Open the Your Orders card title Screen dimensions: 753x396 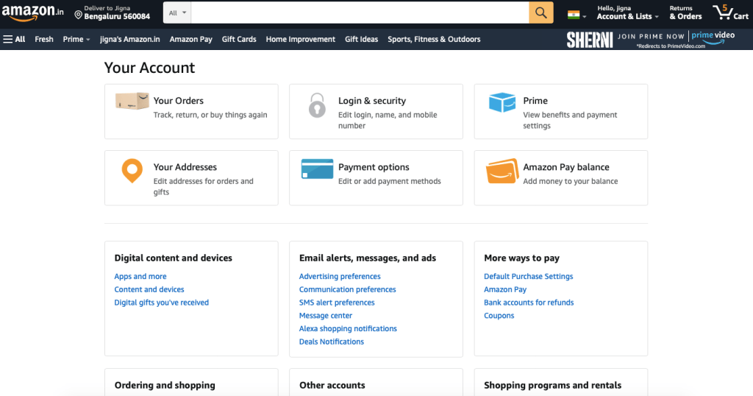pos(178,100)
